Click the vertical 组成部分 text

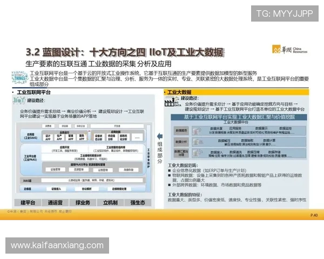click(x=160, y=153)
